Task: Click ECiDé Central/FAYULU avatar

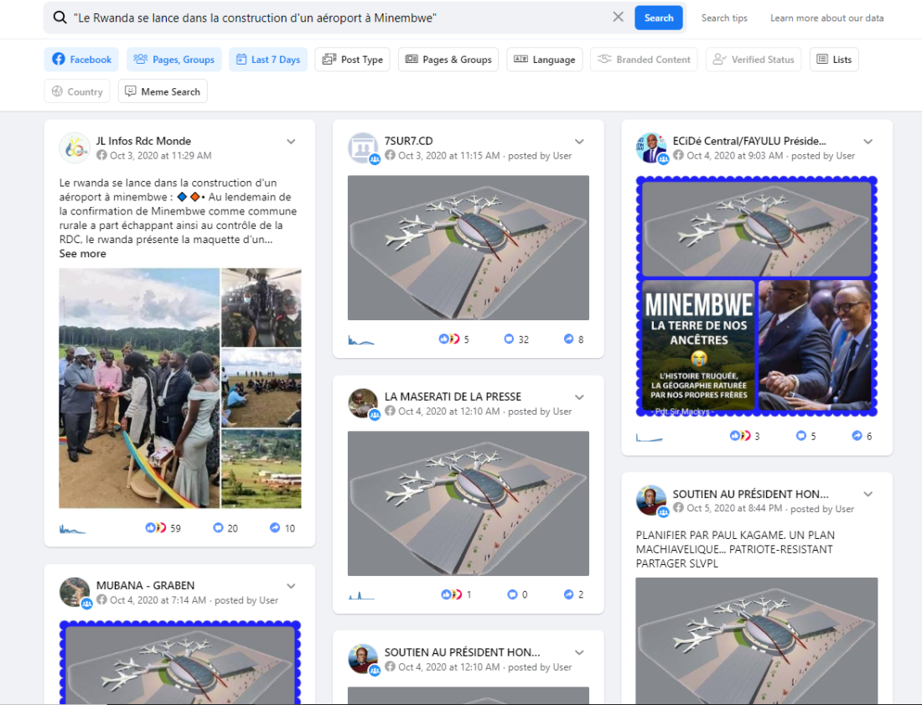Action: tap(651, 148)
